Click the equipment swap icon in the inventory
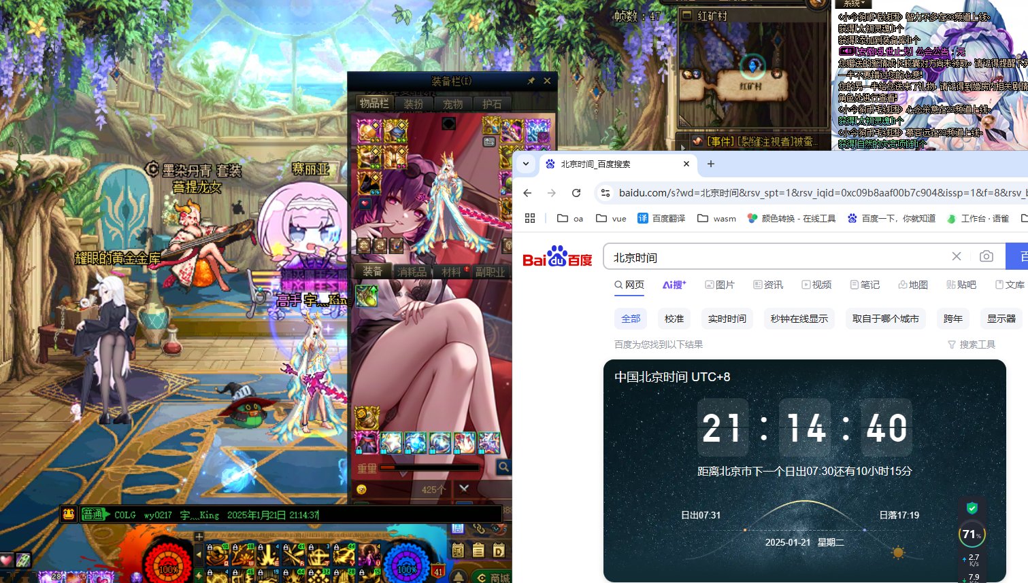The width and height of the screenshot is (1028, 583). (489, 142)
